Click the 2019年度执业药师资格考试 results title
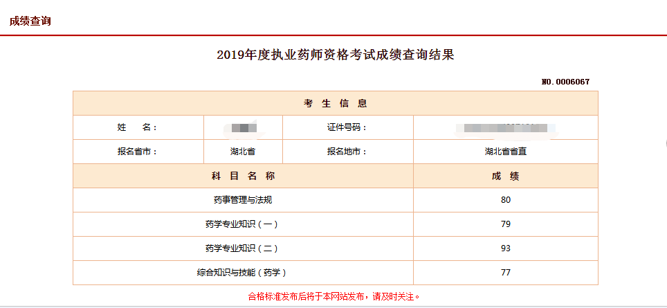 click(336, 55)
